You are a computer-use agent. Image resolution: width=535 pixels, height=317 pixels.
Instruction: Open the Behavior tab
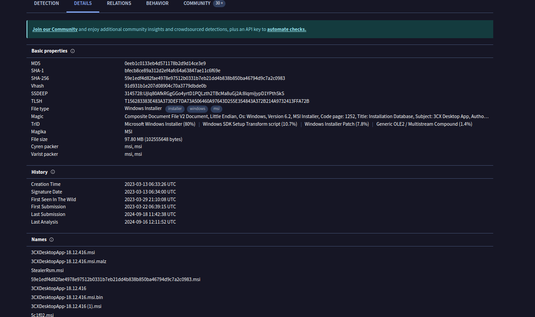point(157,4)
